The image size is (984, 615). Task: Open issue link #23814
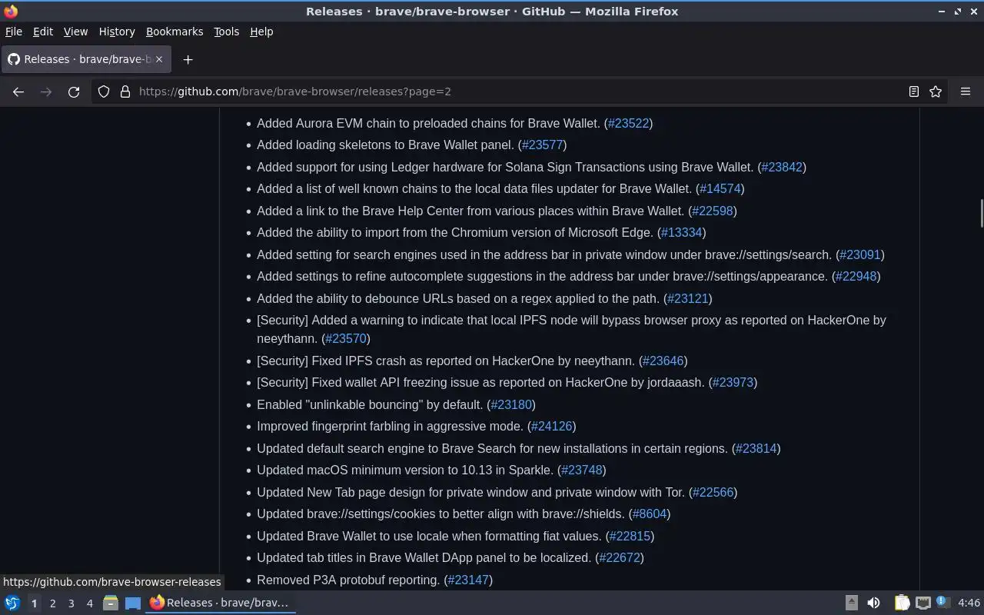pyautogui.click(x=756, y=448)
